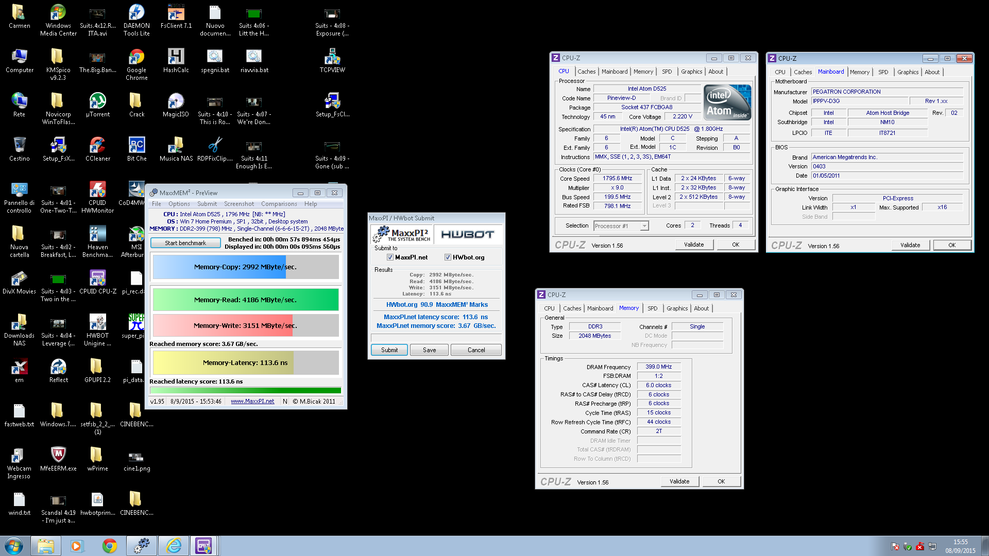Screen dimensions: 989x556
Task: Open Windows Explorer from the taskbar
Action: tap(46, 546)
